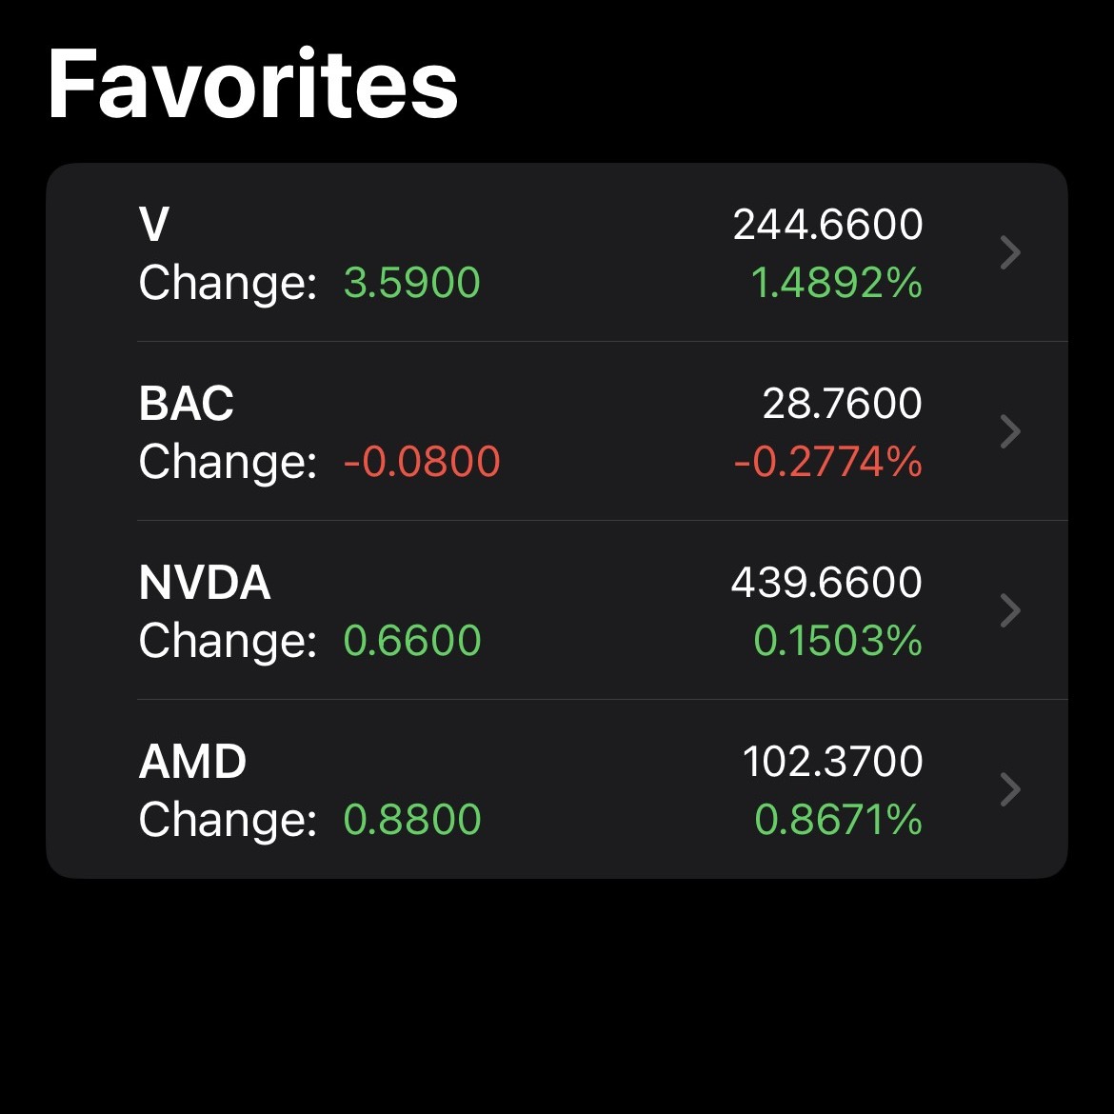Click BAC change value -0.0800

point(422,462)
